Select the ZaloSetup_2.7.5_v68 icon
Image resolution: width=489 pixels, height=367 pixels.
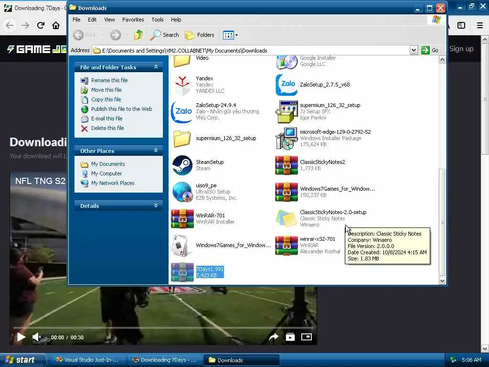[x=287, y=85]
